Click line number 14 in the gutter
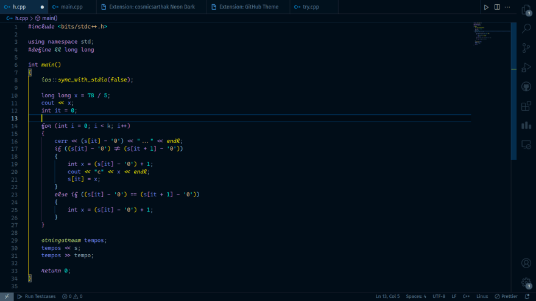Viewport: 536px width, 301px height. pos(14,126)
